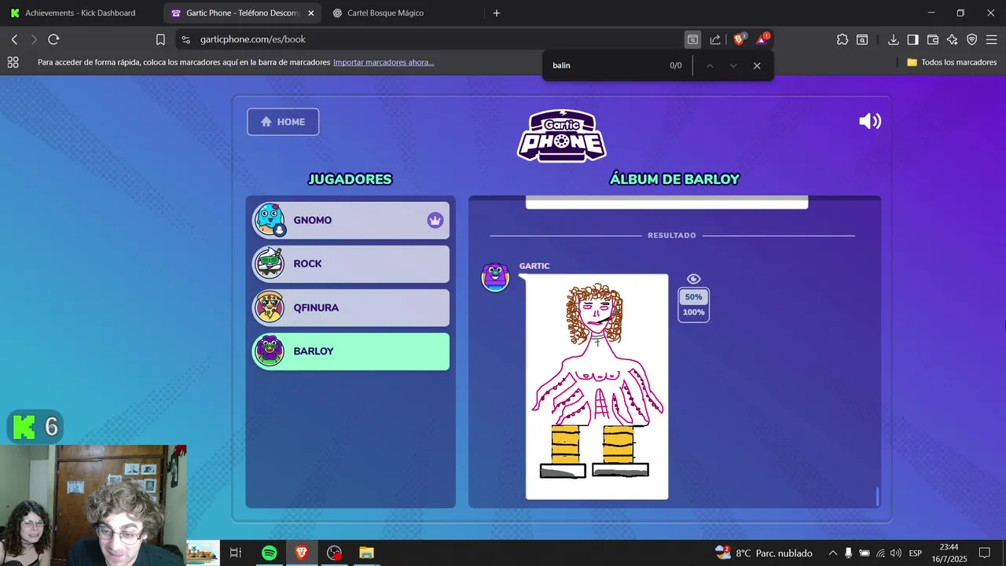Open the browser main hamburger menu
Viewport: 1006px width, 566px height.
[992, 39]
